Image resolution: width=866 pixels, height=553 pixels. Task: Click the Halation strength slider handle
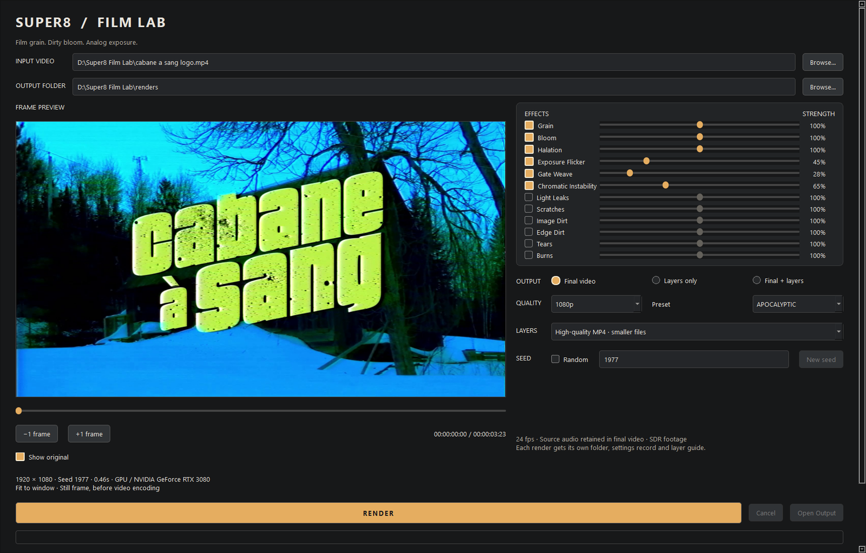pos(700,149)
